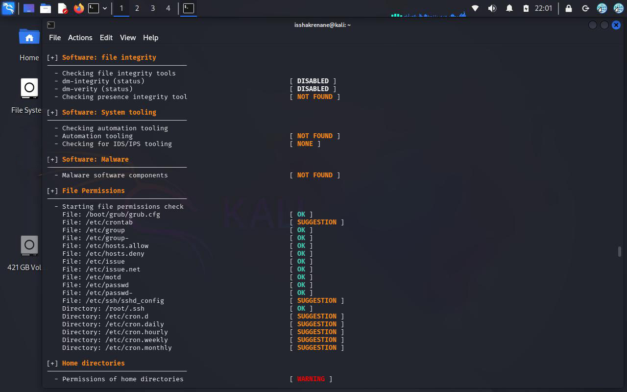Open the Actions menu
The width and height of the screenshot is (627, 392).
(80, 38)
